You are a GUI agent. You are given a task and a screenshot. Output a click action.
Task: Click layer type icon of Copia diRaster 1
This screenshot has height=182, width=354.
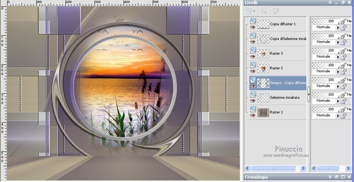coord(253,21)
